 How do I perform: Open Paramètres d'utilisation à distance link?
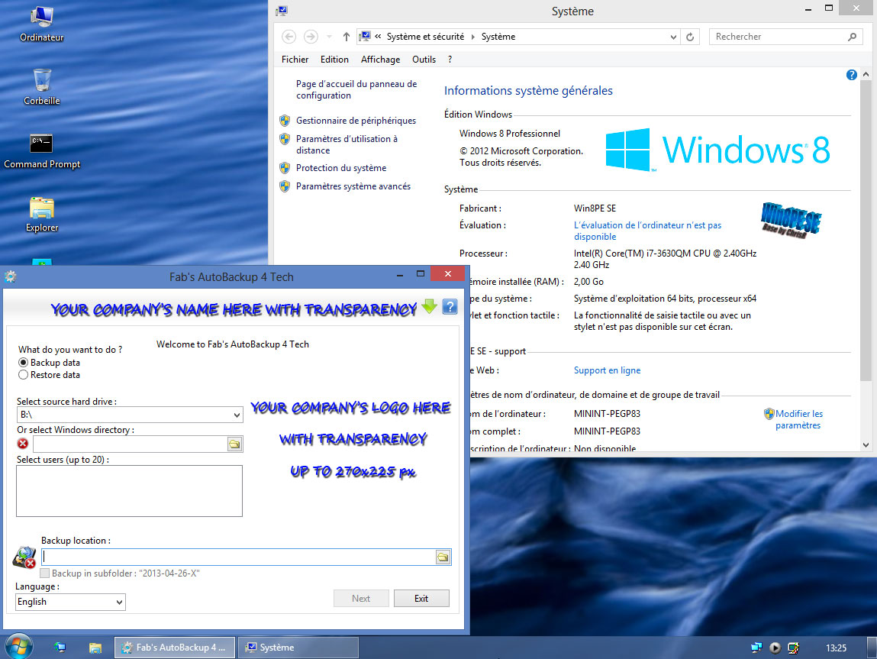347,144
